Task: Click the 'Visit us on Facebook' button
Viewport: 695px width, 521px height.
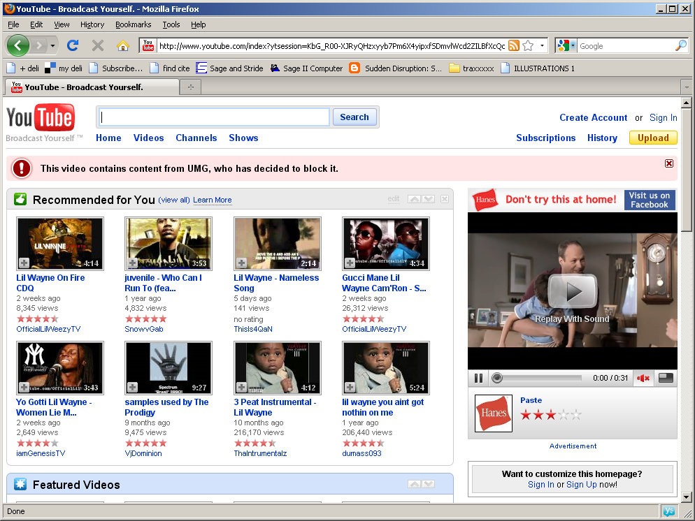Action: [650, 200]
